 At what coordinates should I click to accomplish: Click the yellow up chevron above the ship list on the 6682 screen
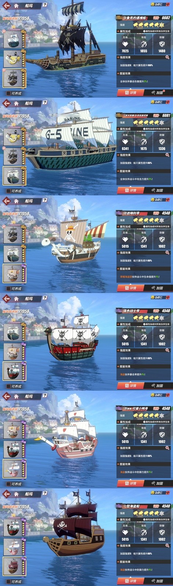tap(14, 27)
